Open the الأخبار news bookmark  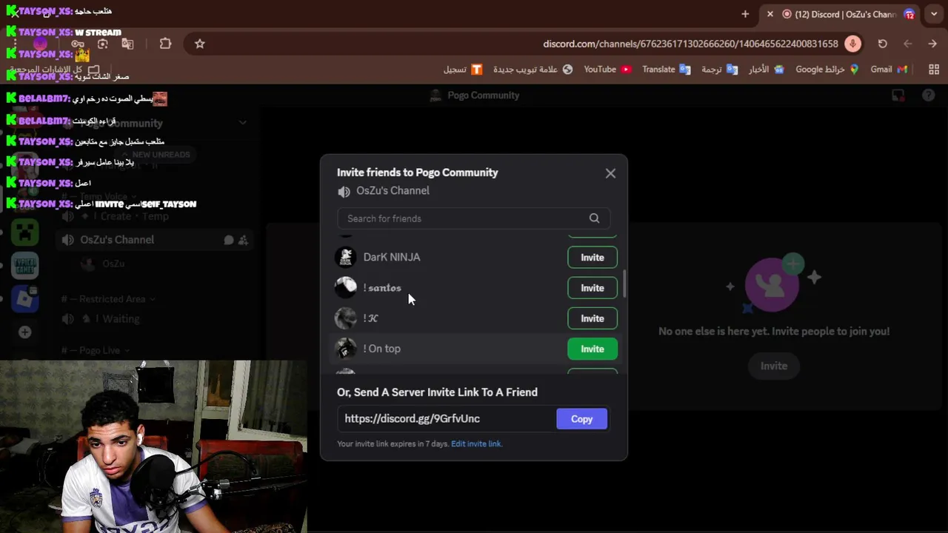pyautogui.click(x=766, y=70)
